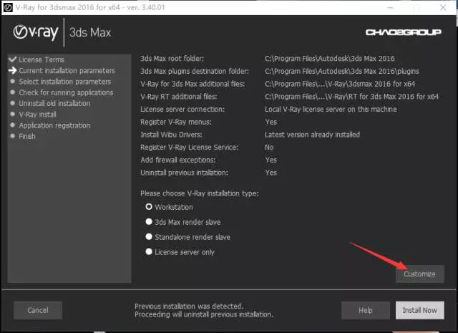
Task: Click the 'Register V-Ray menus:' label
Action: pyautogui.click(x=176, y=122)
